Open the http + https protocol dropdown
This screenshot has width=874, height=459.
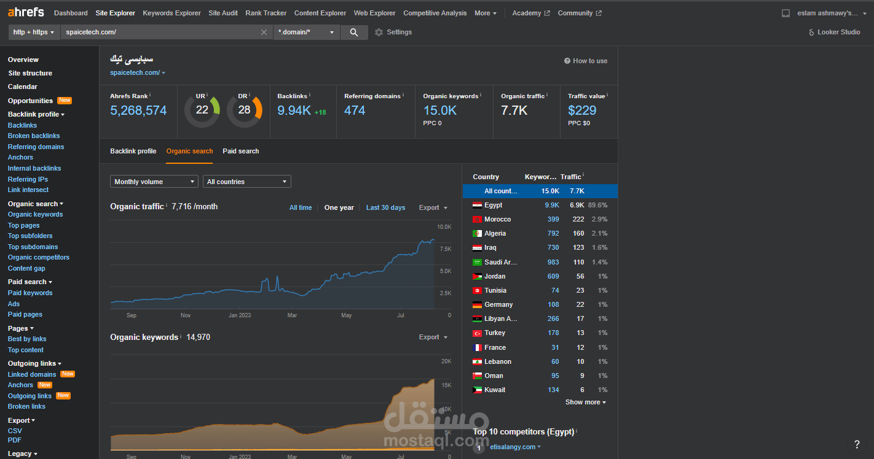pyautogui.click(x=34, y=33)
